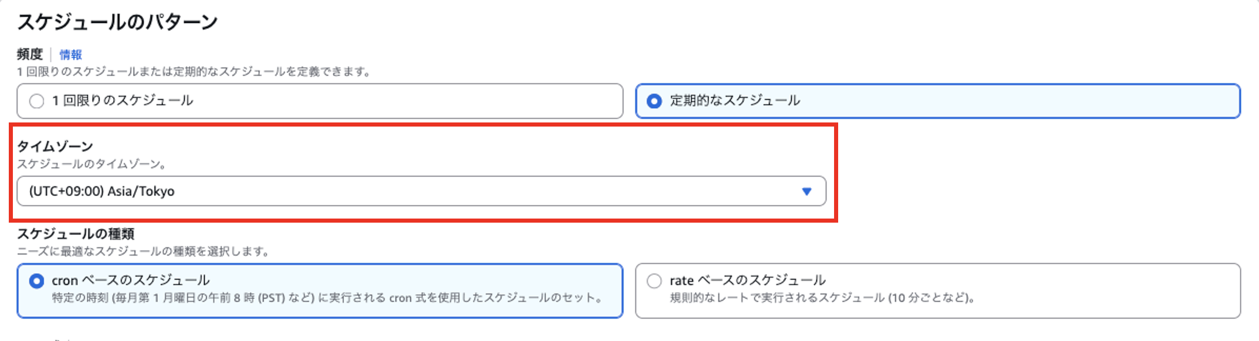Image resolution: width=1259 pixels, height=341 pixels.
Task: Click the スケジュールの種類 section label
Action: pyautogui.click(x=76, y=234)
